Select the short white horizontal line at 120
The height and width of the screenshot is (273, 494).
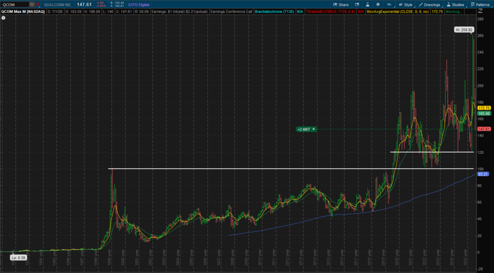pyautogui.click(x=432, y=152)
